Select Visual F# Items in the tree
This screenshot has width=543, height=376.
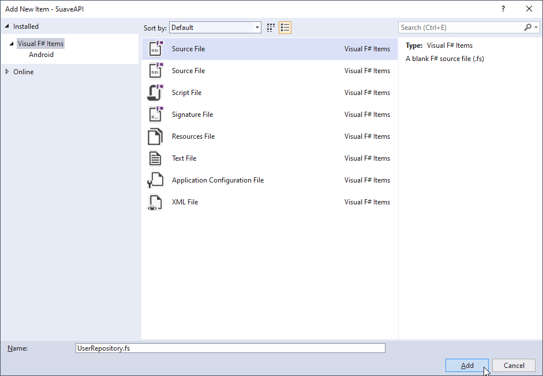tap(40, 44)
